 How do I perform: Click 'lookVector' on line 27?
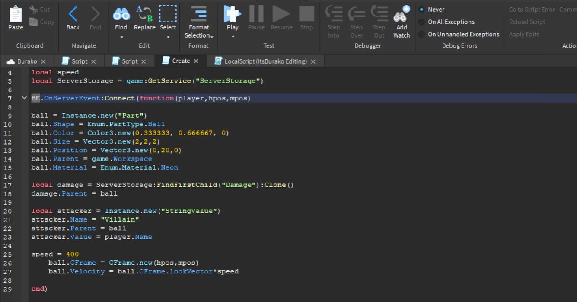tap(191, 271)
